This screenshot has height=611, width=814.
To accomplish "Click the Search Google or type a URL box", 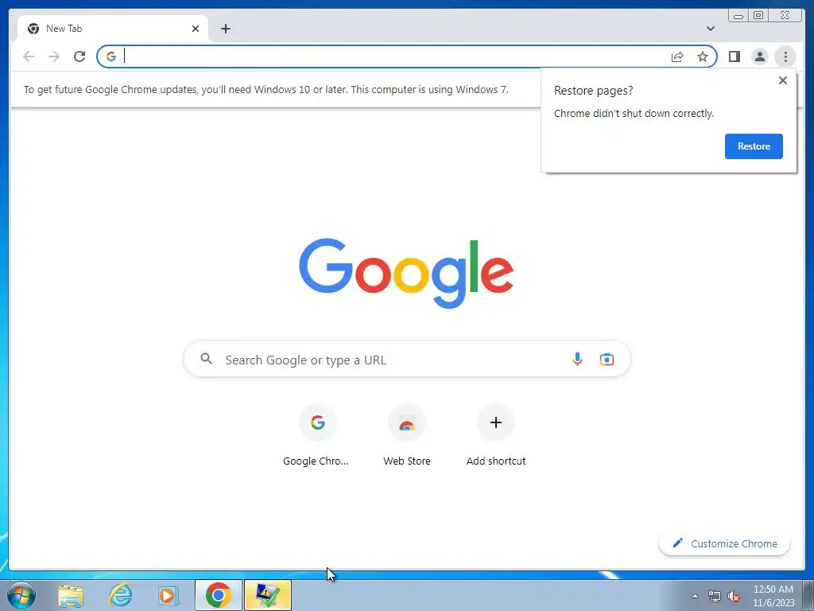I will coord(407,360).
